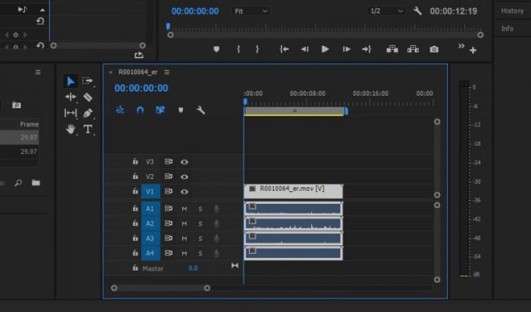Toggle insert sequences as nests icon
The image size is (531, 312).
[x=120, y=110]
